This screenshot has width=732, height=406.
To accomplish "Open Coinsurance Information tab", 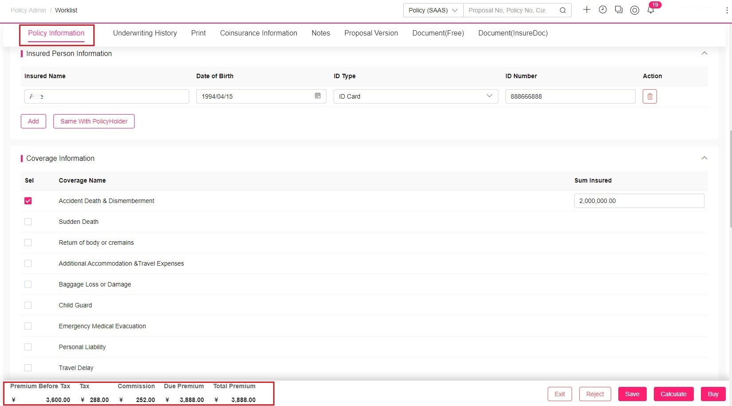I will click(x=259, y=33).
